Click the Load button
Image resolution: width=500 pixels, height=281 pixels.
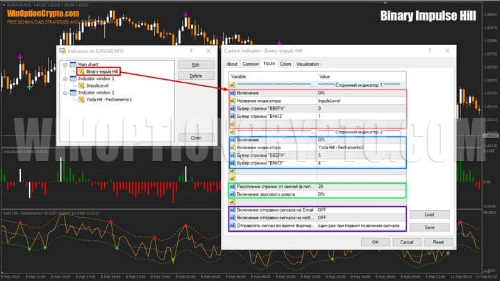[x=429, y=215]
